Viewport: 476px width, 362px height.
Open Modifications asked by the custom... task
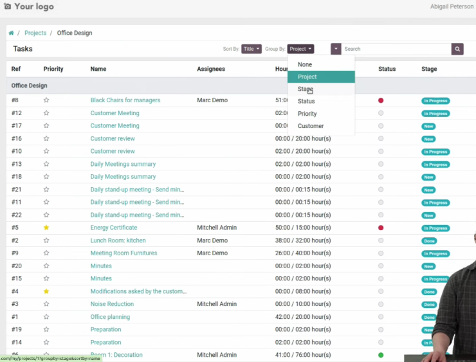pos(138,291)
